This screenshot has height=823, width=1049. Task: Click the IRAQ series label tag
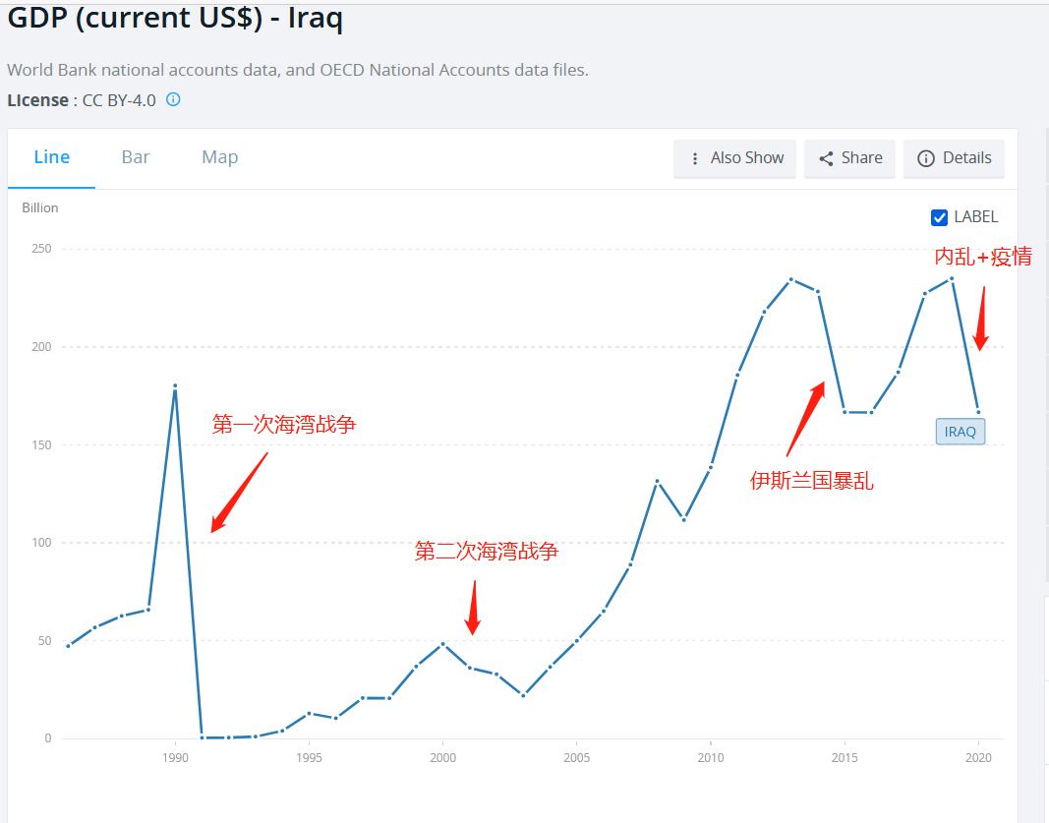960,432
